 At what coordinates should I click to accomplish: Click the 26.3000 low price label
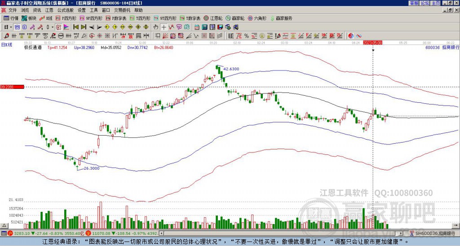point(92,168)
